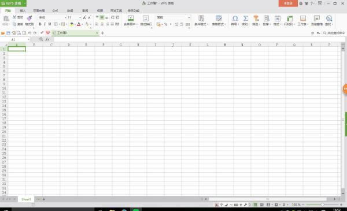Click the Sort A-Z icon

coord(267,18)
